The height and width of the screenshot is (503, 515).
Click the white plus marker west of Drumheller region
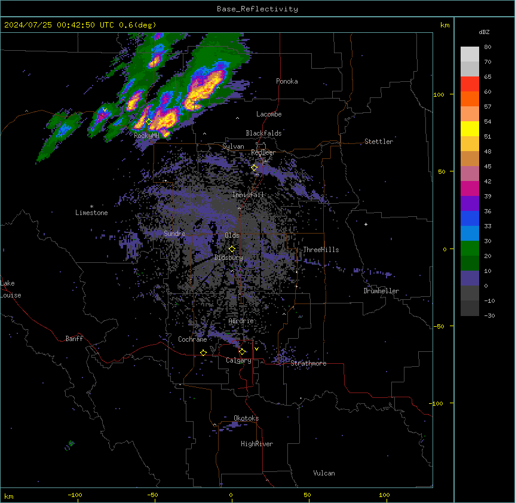(366, 224)
